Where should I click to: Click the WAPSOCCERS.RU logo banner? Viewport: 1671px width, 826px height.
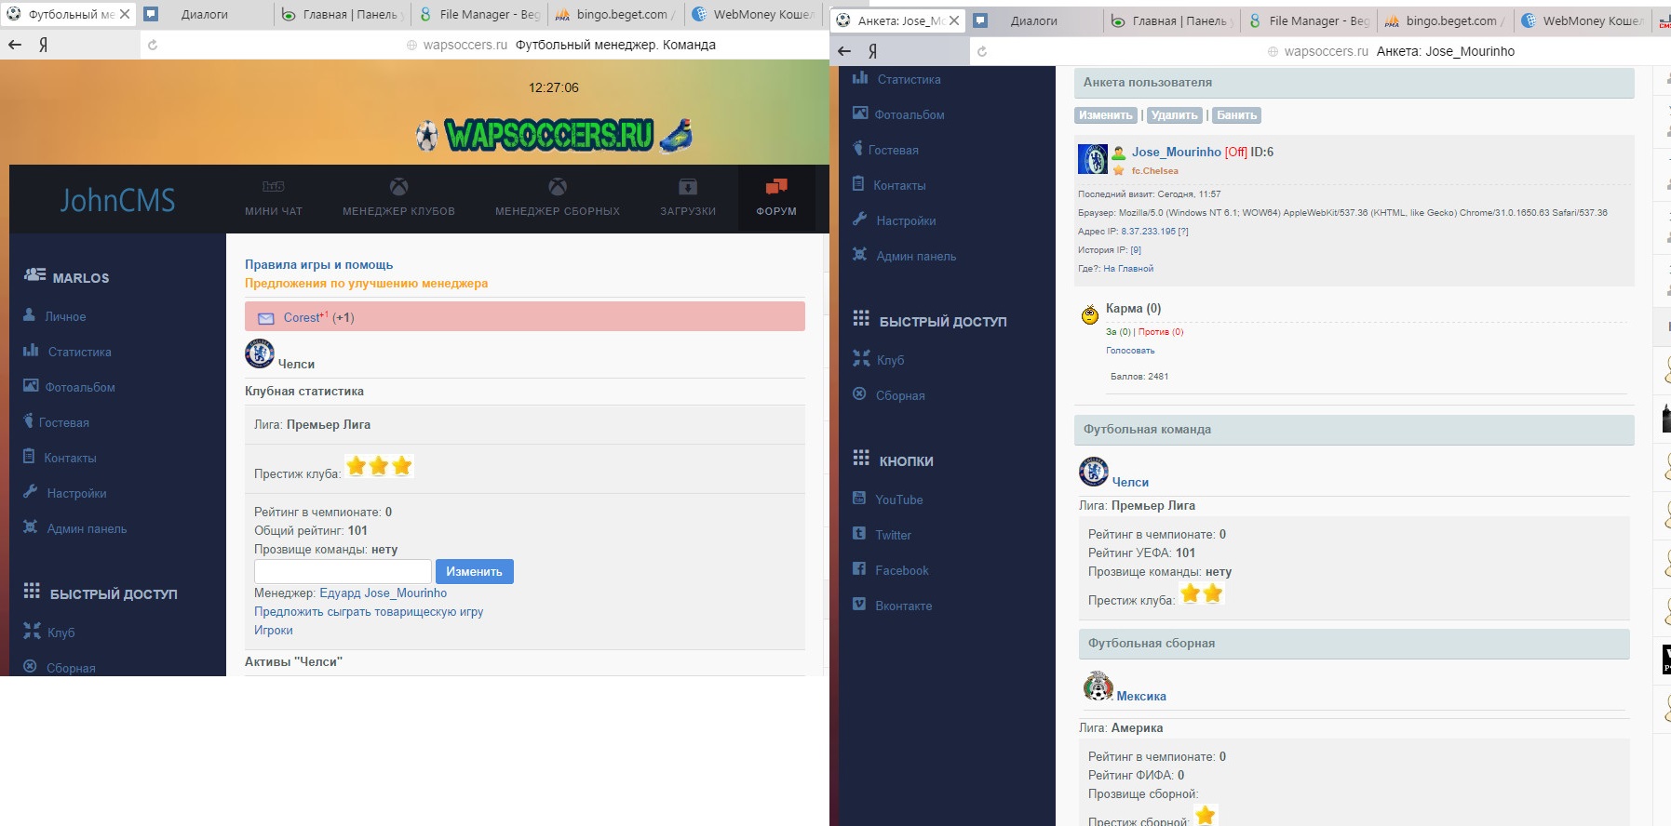pos(553,135)
